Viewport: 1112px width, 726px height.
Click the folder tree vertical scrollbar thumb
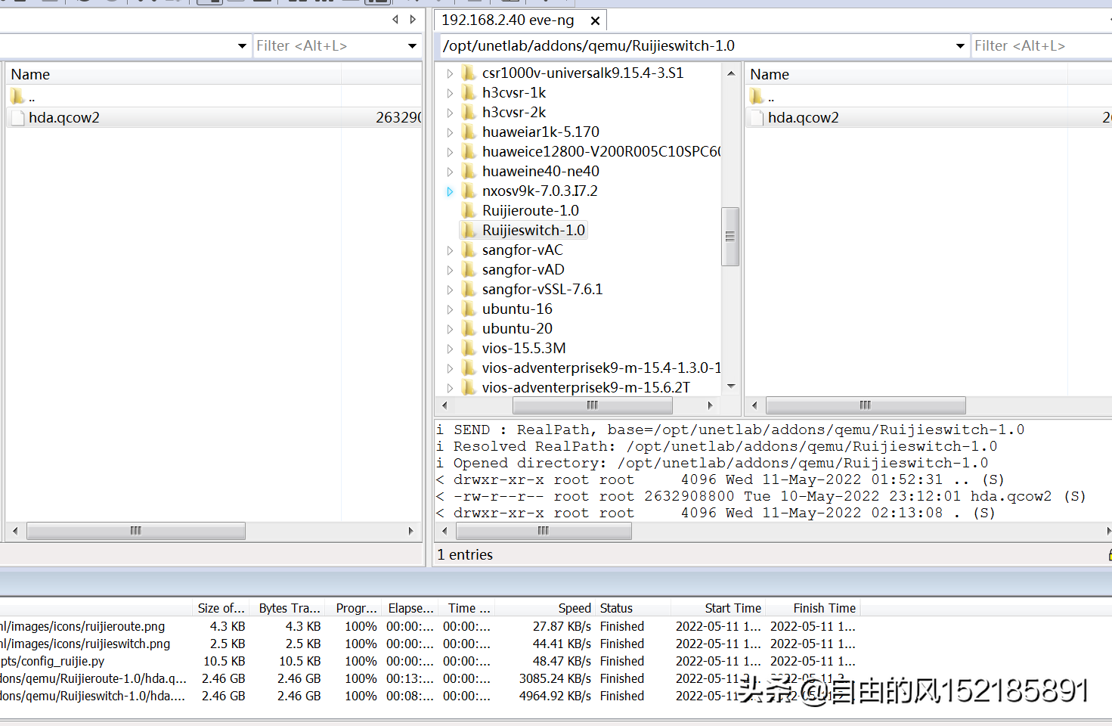[729, 237]
